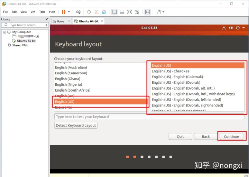Select My Computer in the library tree

tap(21, 32)
